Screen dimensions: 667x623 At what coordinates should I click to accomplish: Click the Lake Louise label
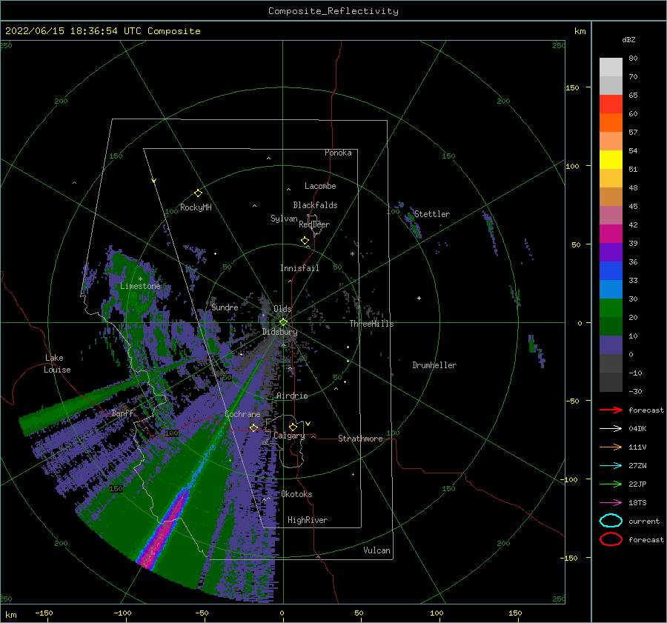point(58,364)
